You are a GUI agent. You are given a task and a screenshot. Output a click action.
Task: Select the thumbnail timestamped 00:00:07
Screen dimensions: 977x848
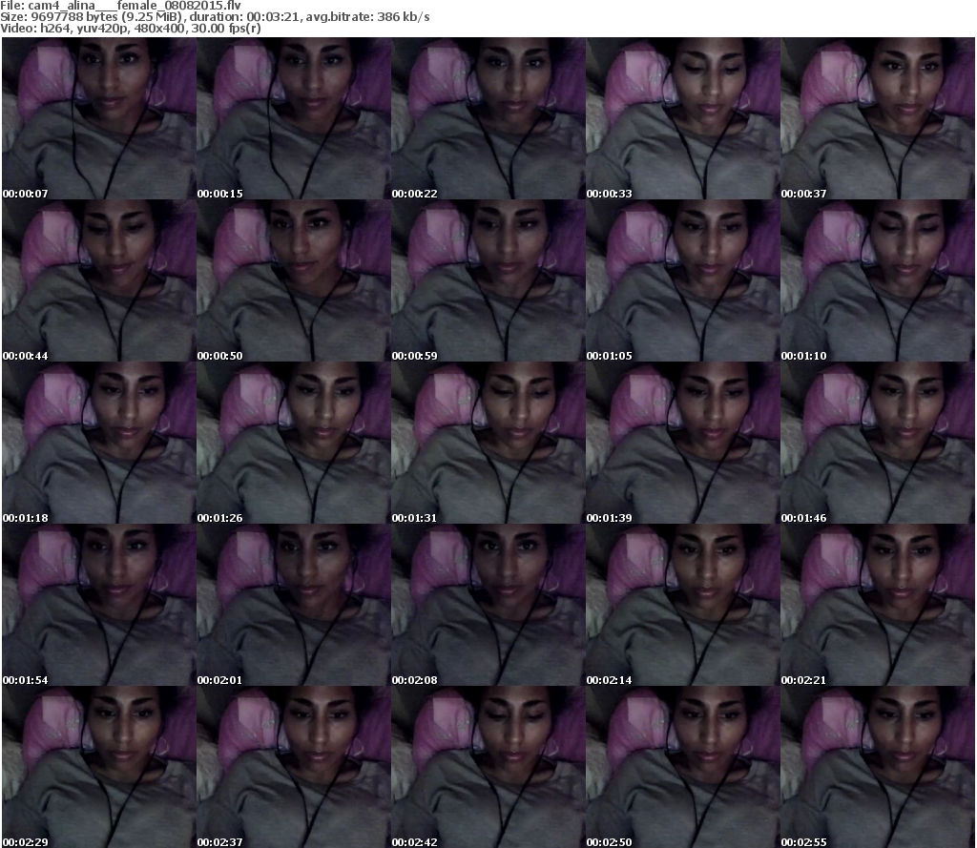(99, 118)
